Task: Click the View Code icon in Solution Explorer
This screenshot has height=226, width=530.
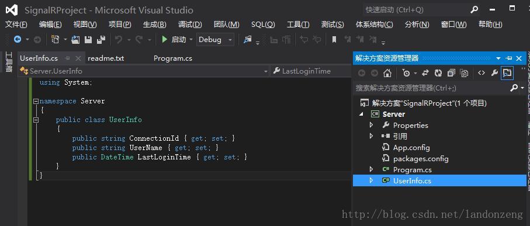Action: pos(481,73)
